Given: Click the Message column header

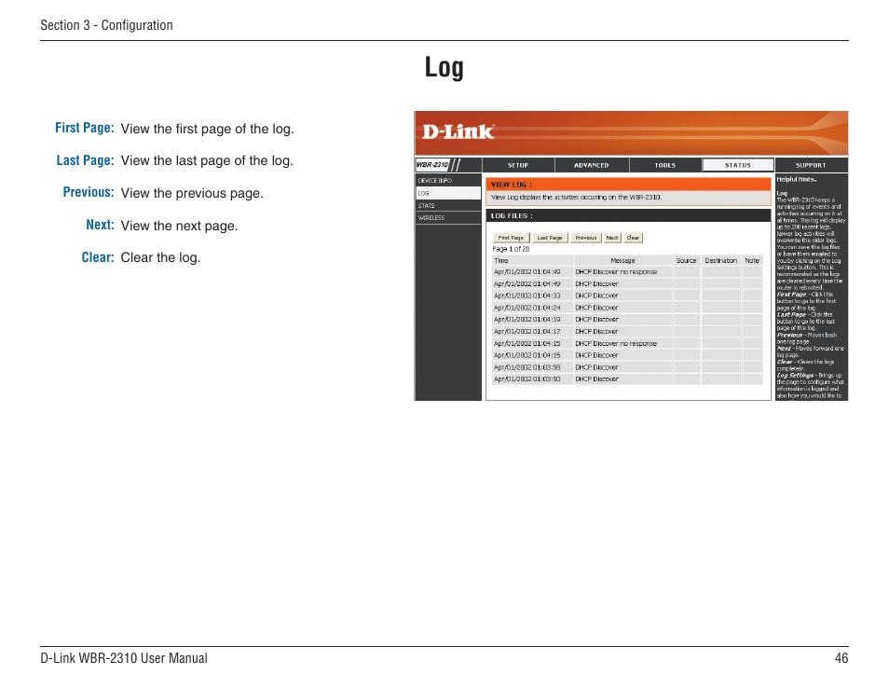Looking at the screenshot, I should pyautogui.click(x=622, y=260).
